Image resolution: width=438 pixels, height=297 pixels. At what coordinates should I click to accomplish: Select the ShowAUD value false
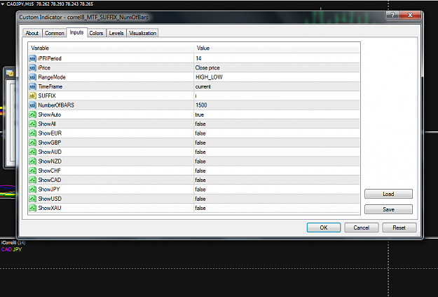(277, 152)
